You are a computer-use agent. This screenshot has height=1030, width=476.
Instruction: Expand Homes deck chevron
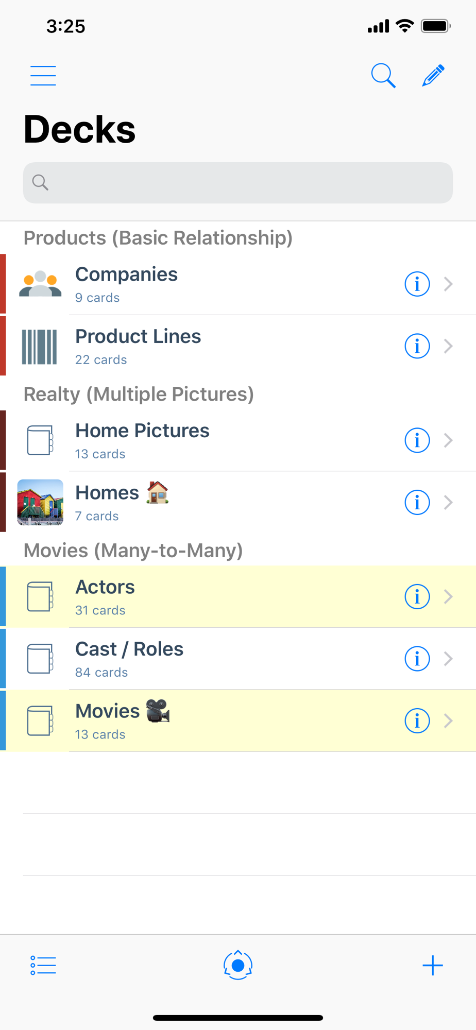[448, 502]
